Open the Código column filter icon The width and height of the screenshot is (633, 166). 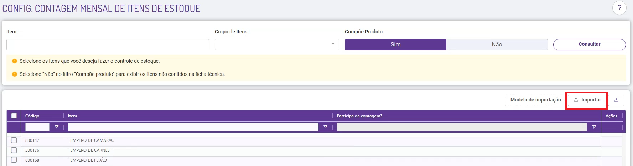pos(57,127)
